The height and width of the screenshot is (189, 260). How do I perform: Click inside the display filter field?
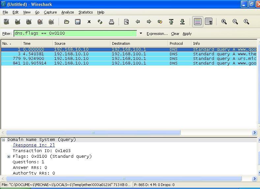click(x=75, y=33)
